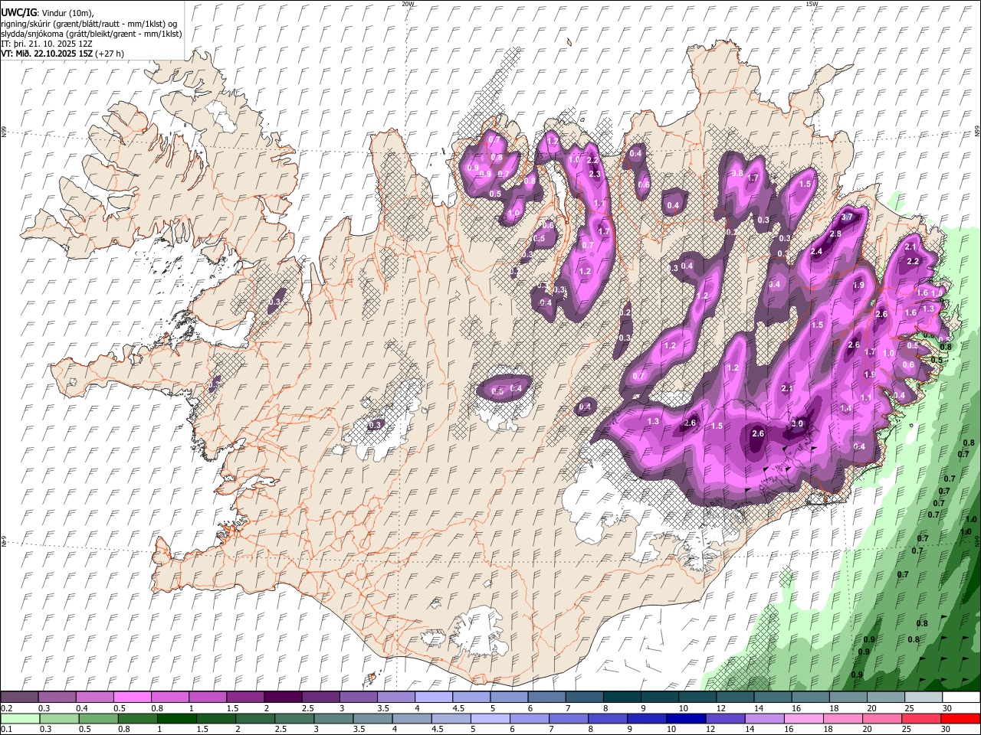Click the '25' label under top legend row
Viewport: 981px width, 735px height.
point(910,708)
